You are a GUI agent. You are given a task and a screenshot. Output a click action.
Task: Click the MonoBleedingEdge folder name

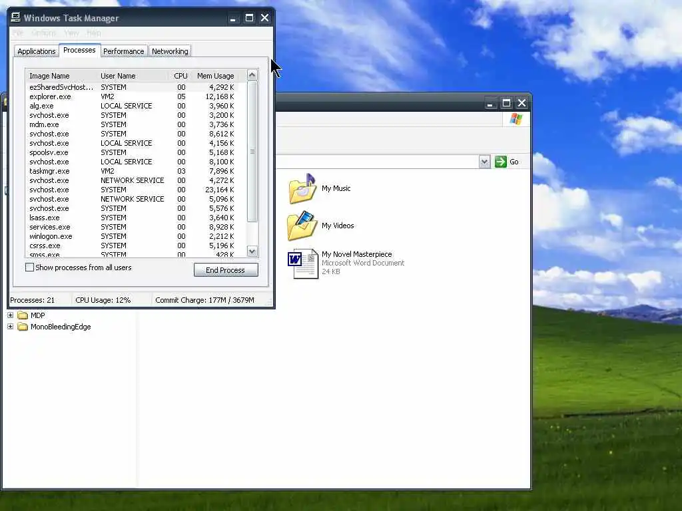pos(61,327)
